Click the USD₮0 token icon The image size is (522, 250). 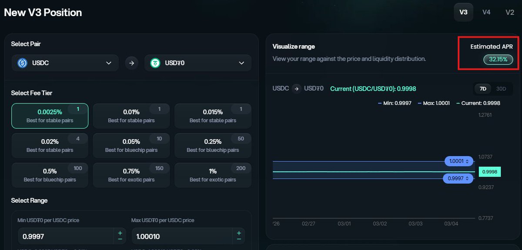[x=155, y=63]
